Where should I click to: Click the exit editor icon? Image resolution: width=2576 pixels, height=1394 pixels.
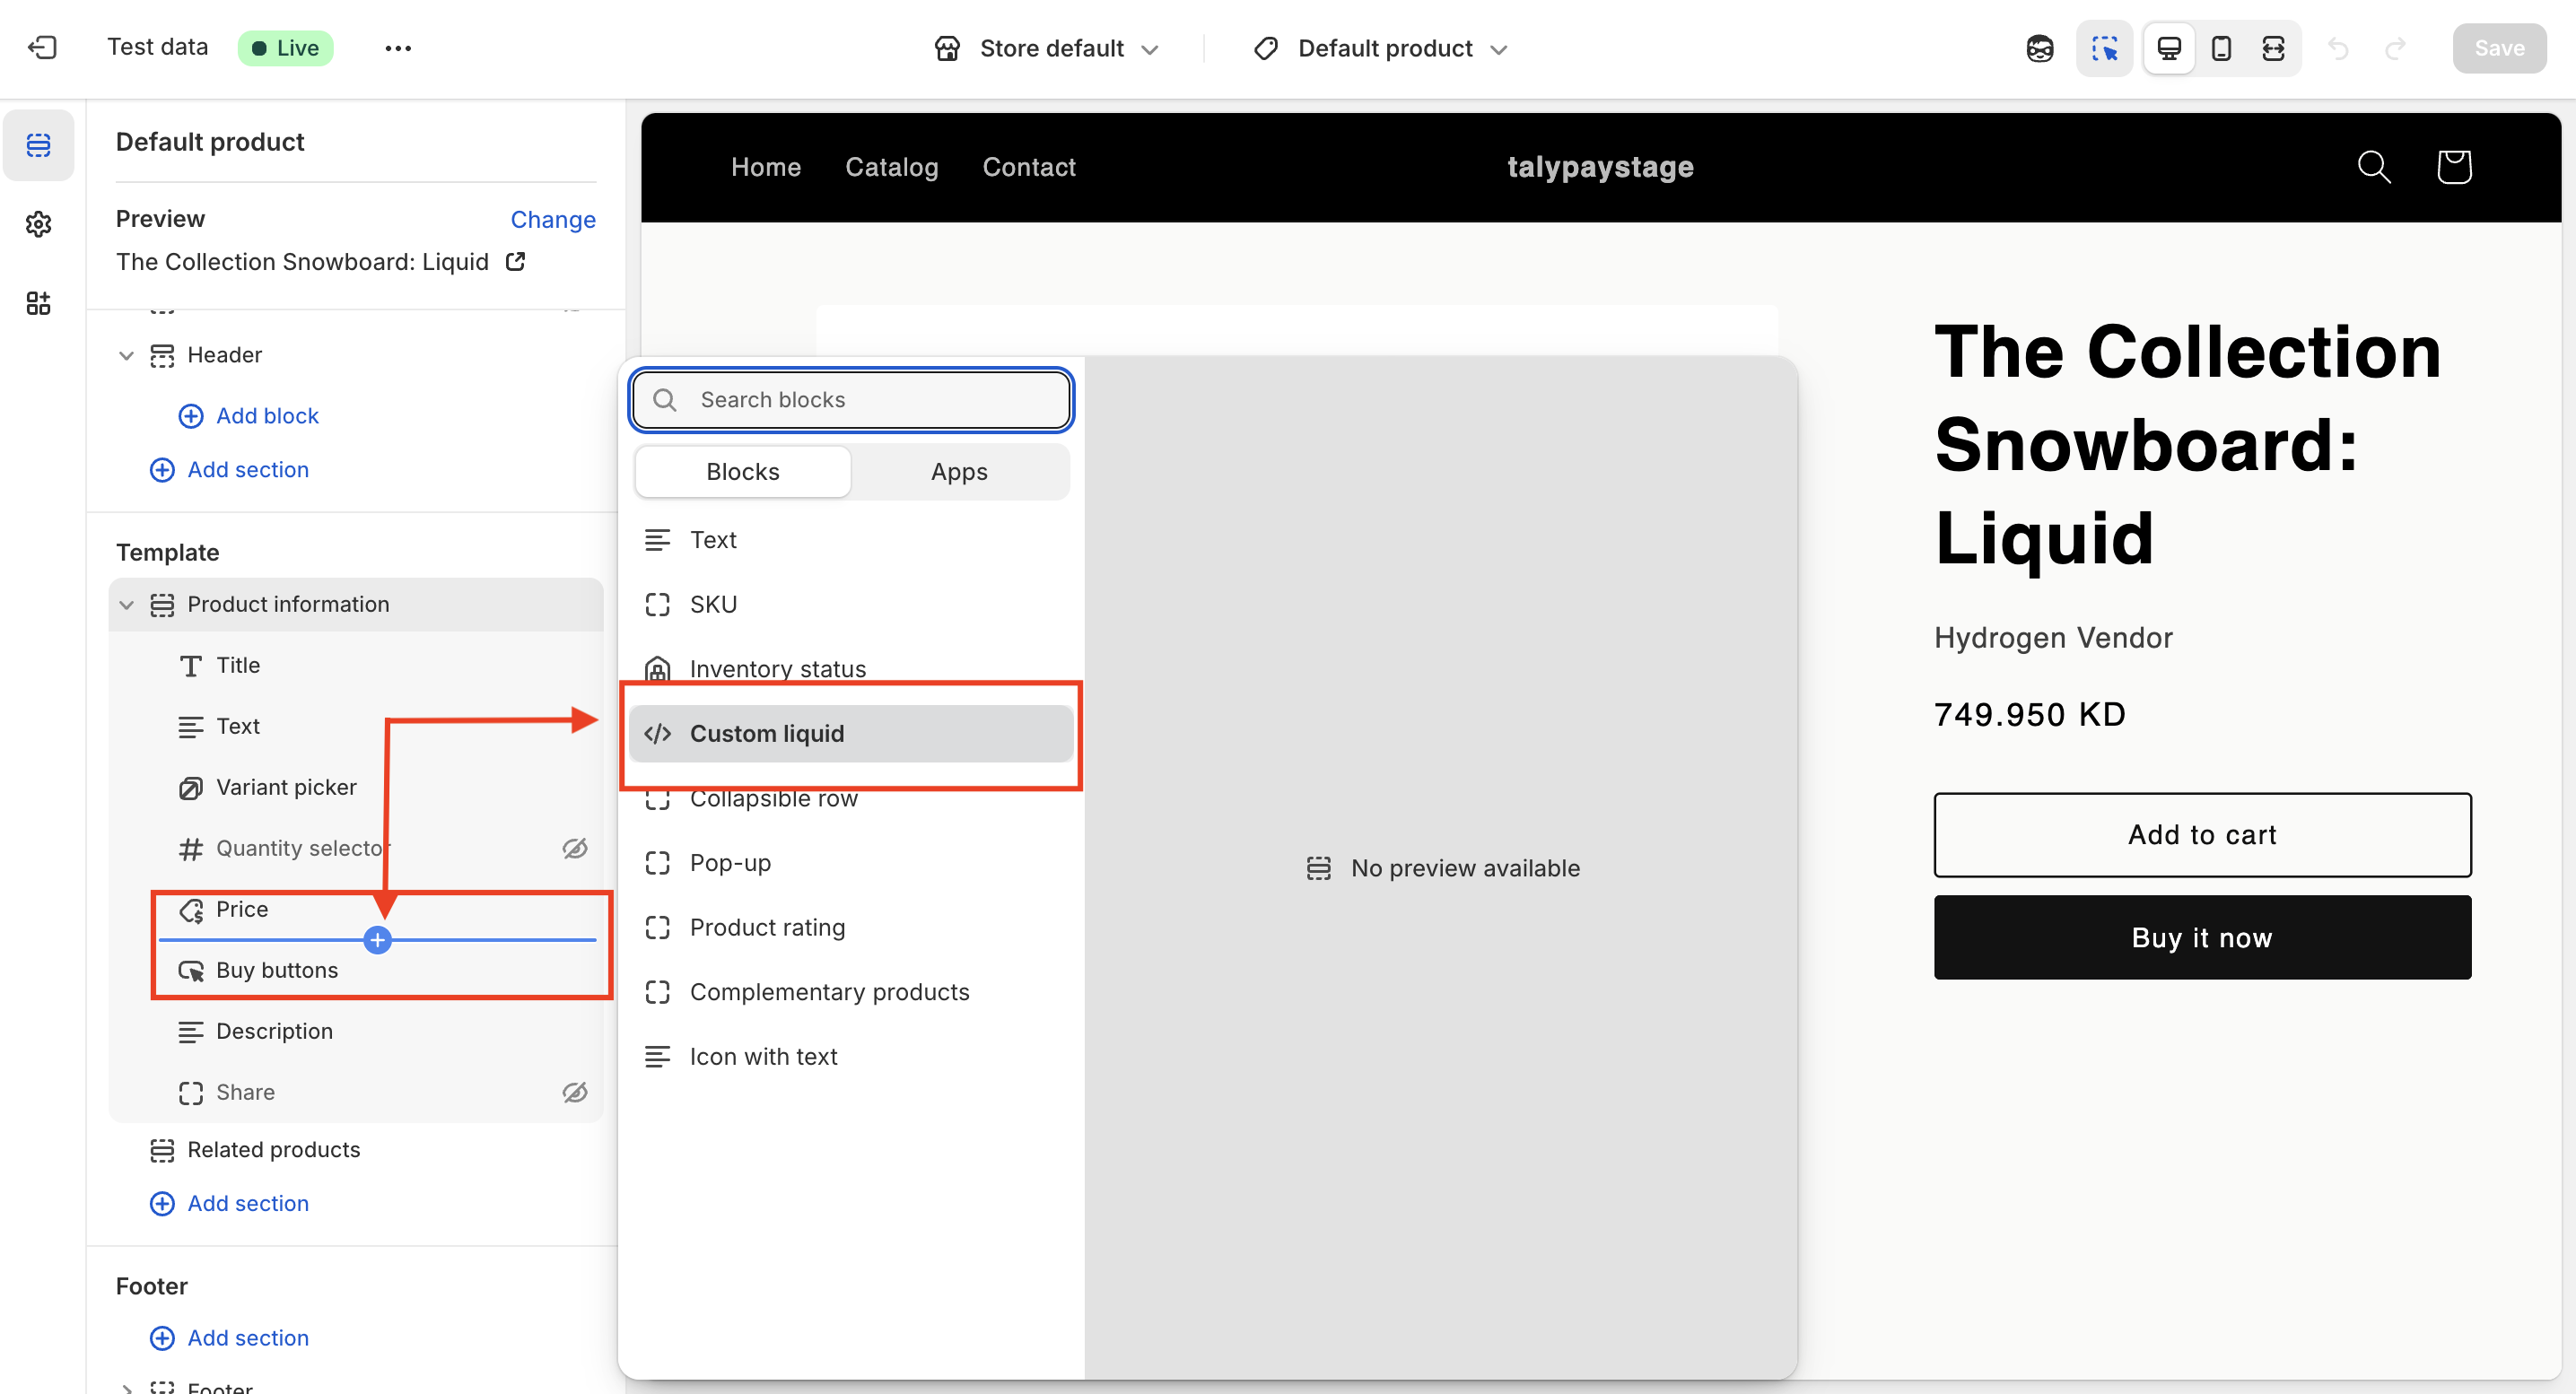point(42,48)
